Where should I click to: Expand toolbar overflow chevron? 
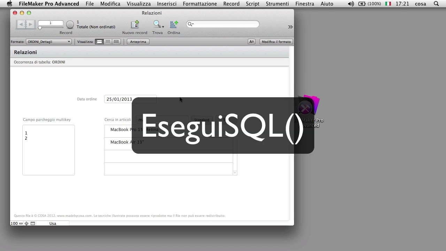click(290, 27)
